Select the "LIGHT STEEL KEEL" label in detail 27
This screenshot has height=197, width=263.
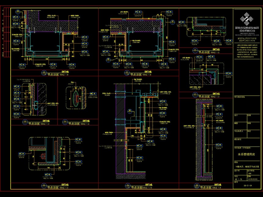195,87
